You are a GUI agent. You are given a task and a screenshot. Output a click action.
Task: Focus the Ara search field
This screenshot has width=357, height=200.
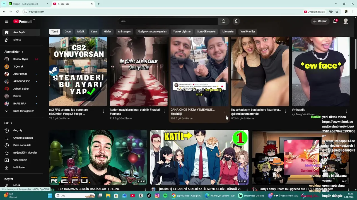(168, 21)
